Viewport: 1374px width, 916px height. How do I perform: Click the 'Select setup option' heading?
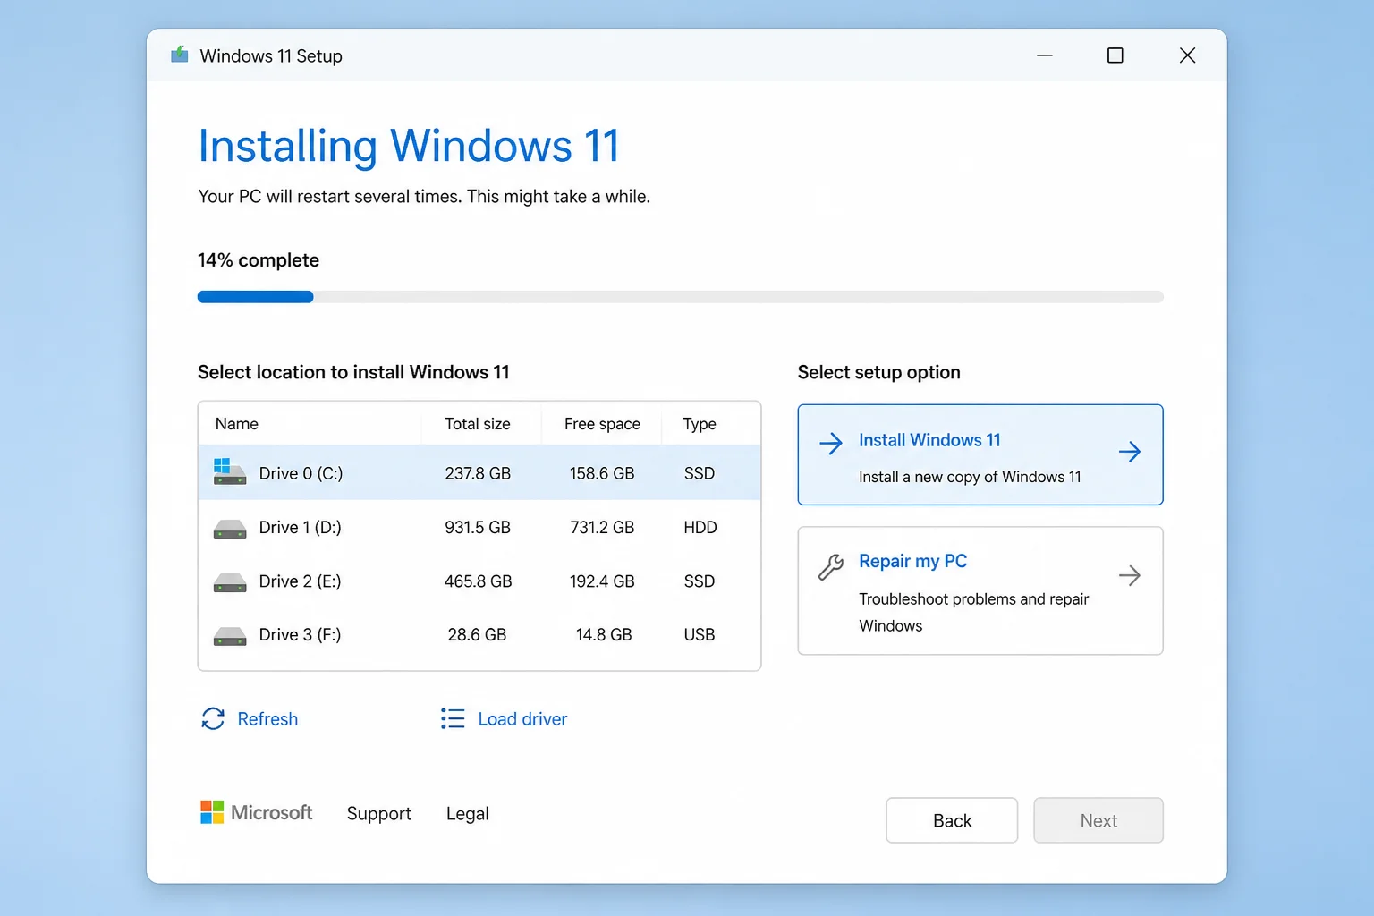[878, 372]
